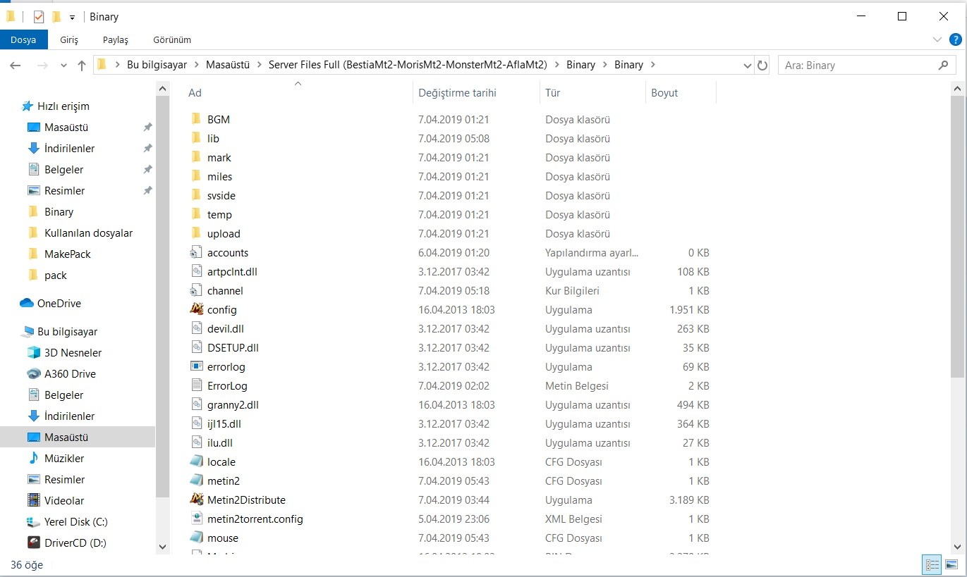Click the Properties icon in quick access toolbar
The width and height of the screenshot is (967, 577).
[x=39, y=16]
